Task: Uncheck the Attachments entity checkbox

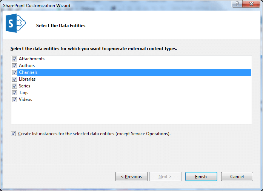Action: (x=15, y=59)
